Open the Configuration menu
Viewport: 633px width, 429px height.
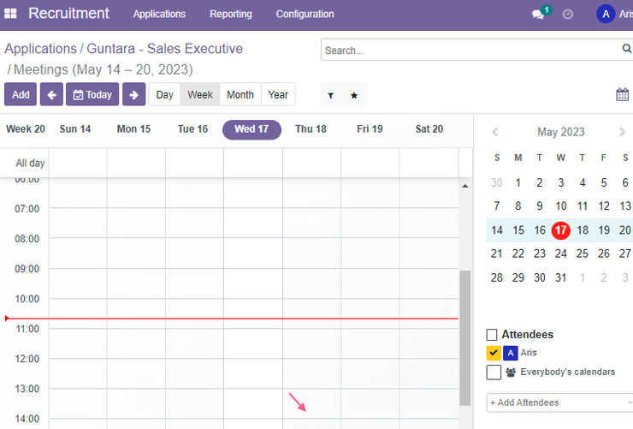(305, 15)
